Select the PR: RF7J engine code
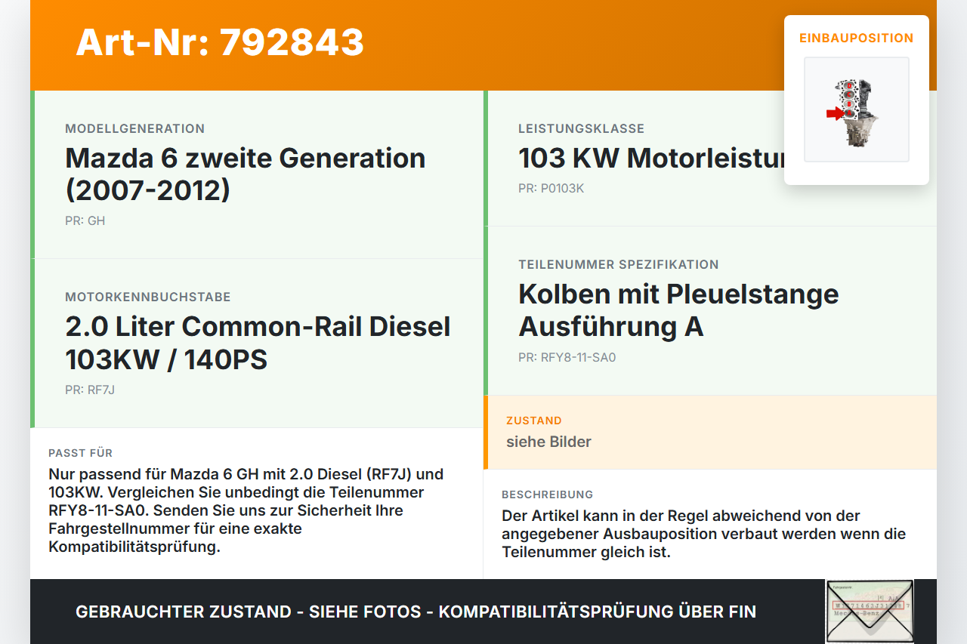The image size is (967, 644). click(x=90, y=390)
